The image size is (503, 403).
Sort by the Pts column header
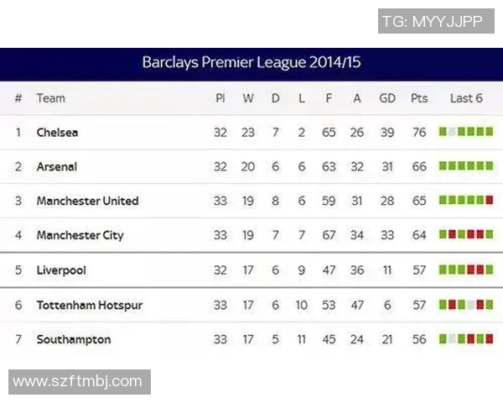[x=419, y=98]
